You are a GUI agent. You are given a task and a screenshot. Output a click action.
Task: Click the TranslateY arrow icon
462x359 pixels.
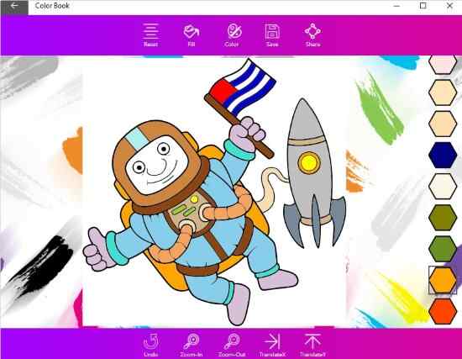[x=312, y=345]
